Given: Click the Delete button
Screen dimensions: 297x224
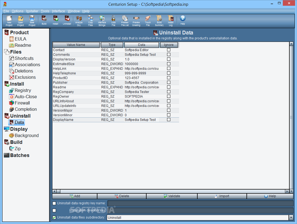Looking at the screenshot, I should pyautogui.click(x=122, y=196).
